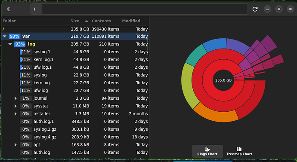Expand the installer folder
Image resolution: width=297 pixels, height=162 pixels.
pyautogui.click(x=16, y=114)
